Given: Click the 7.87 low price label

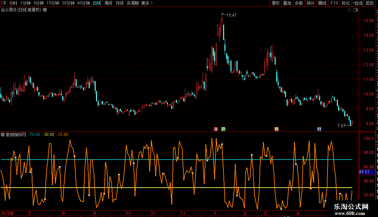Looking at the screenshot, I should tap(341, 126).
